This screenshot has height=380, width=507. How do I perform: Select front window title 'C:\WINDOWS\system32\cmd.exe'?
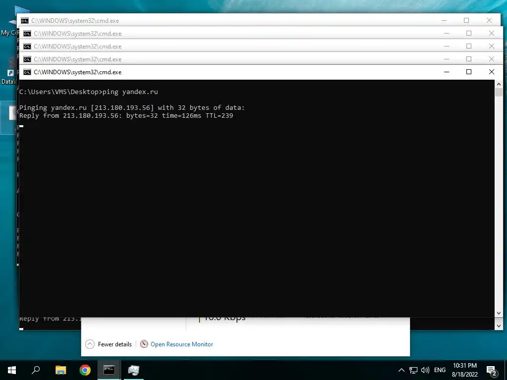(78, 72)
